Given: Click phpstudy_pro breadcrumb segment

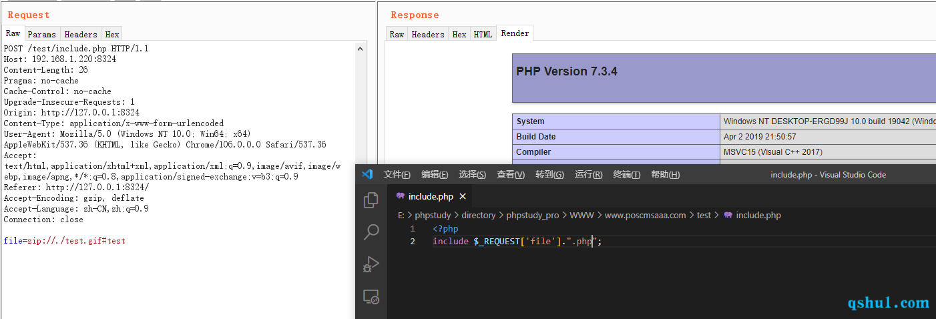Looking at the screenshot, I should (532, 215).
